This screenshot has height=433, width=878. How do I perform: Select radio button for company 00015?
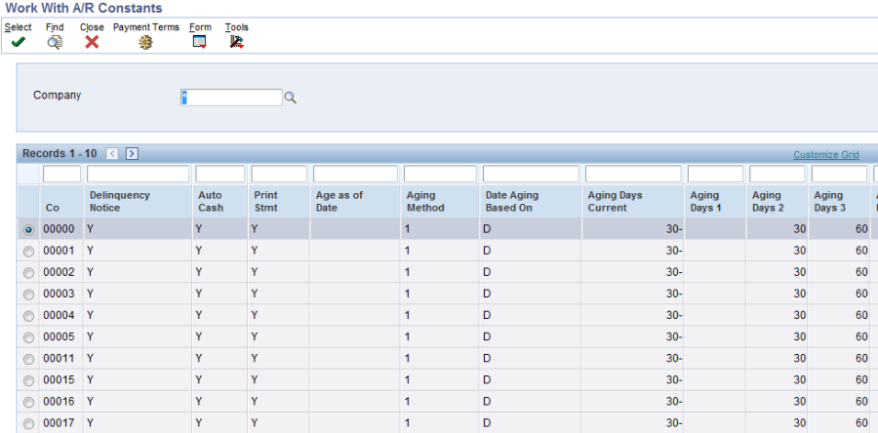pyautogui.click(x=28, y=381)
